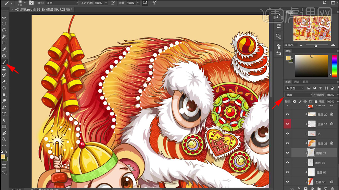The width and height of the screenshot is (339, 190).
Task: Select the Magic Wand tool
Action: tap(4, 37)
